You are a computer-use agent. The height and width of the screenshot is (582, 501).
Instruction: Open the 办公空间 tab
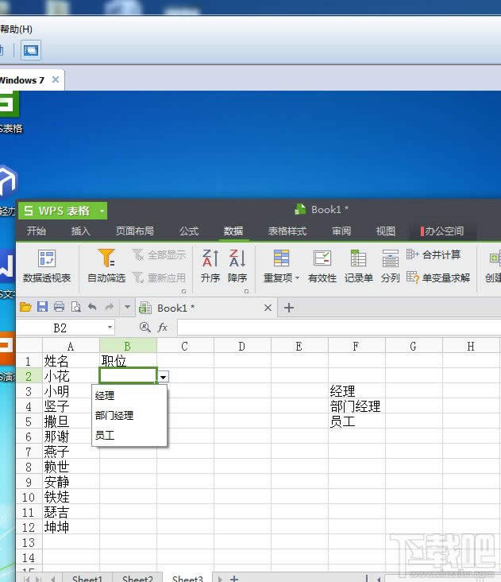coord(442,231)
